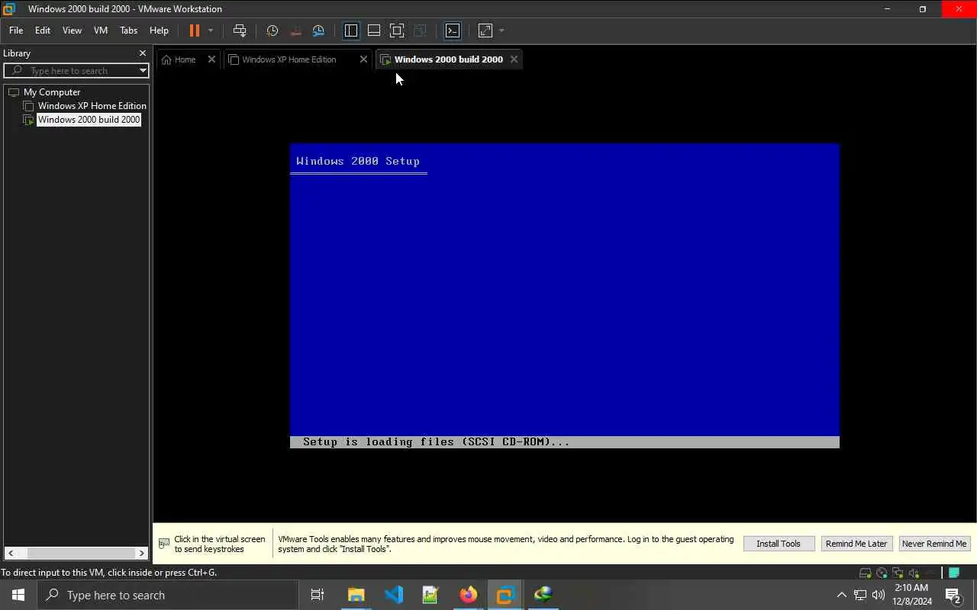The image size is (977, 610).
Task: Select Windows 2000 build 2000 in the library
Action: pyautogui.click(x=89, y=120)
